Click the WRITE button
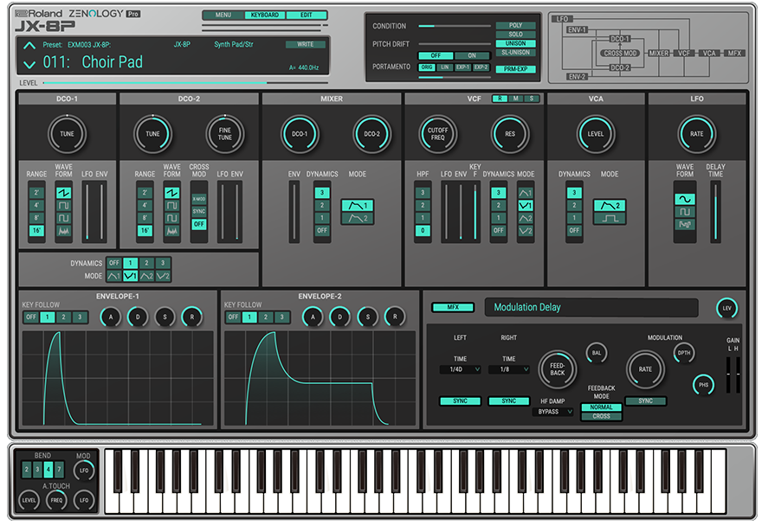The image size is (762, 525). (x=305, y=44)
